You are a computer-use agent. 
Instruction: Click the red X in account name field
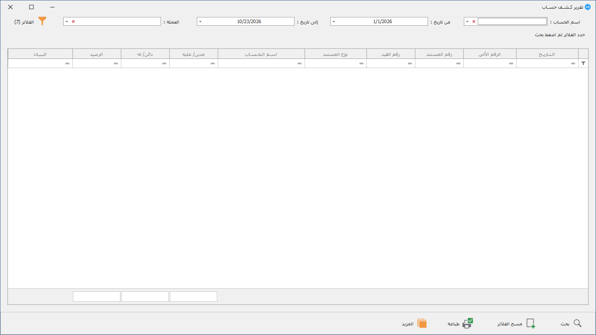click(473, 21)
